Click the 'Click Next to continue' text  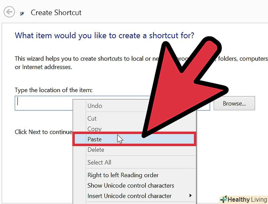43,132
